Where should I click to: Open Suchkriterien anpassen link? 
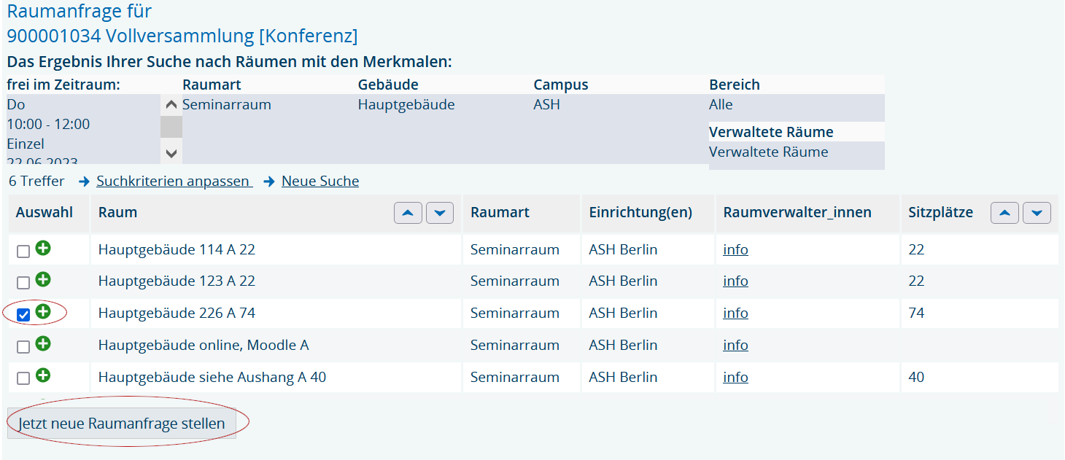pos(174,181)
